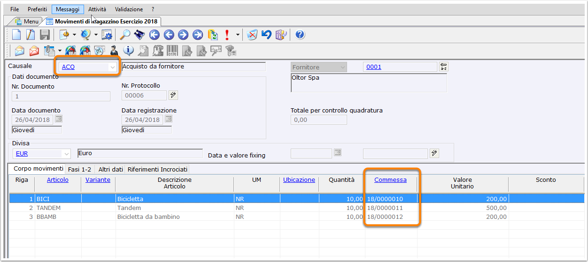Viewport: 588px width, 262px height.
Task: Click the info speech bubble icon
Action: pyautogui.click(x=128, y=50)
